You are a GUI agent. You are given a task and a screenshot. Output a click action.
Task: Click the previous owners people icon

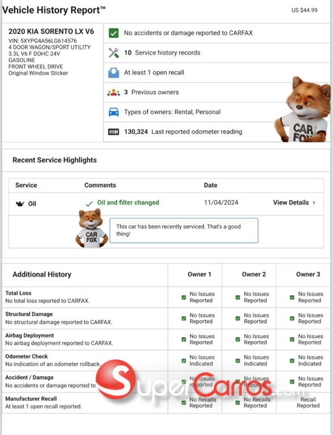(x=113, y=92)
